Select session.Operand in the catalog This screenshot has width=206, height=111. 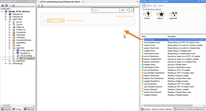[151, 89]
